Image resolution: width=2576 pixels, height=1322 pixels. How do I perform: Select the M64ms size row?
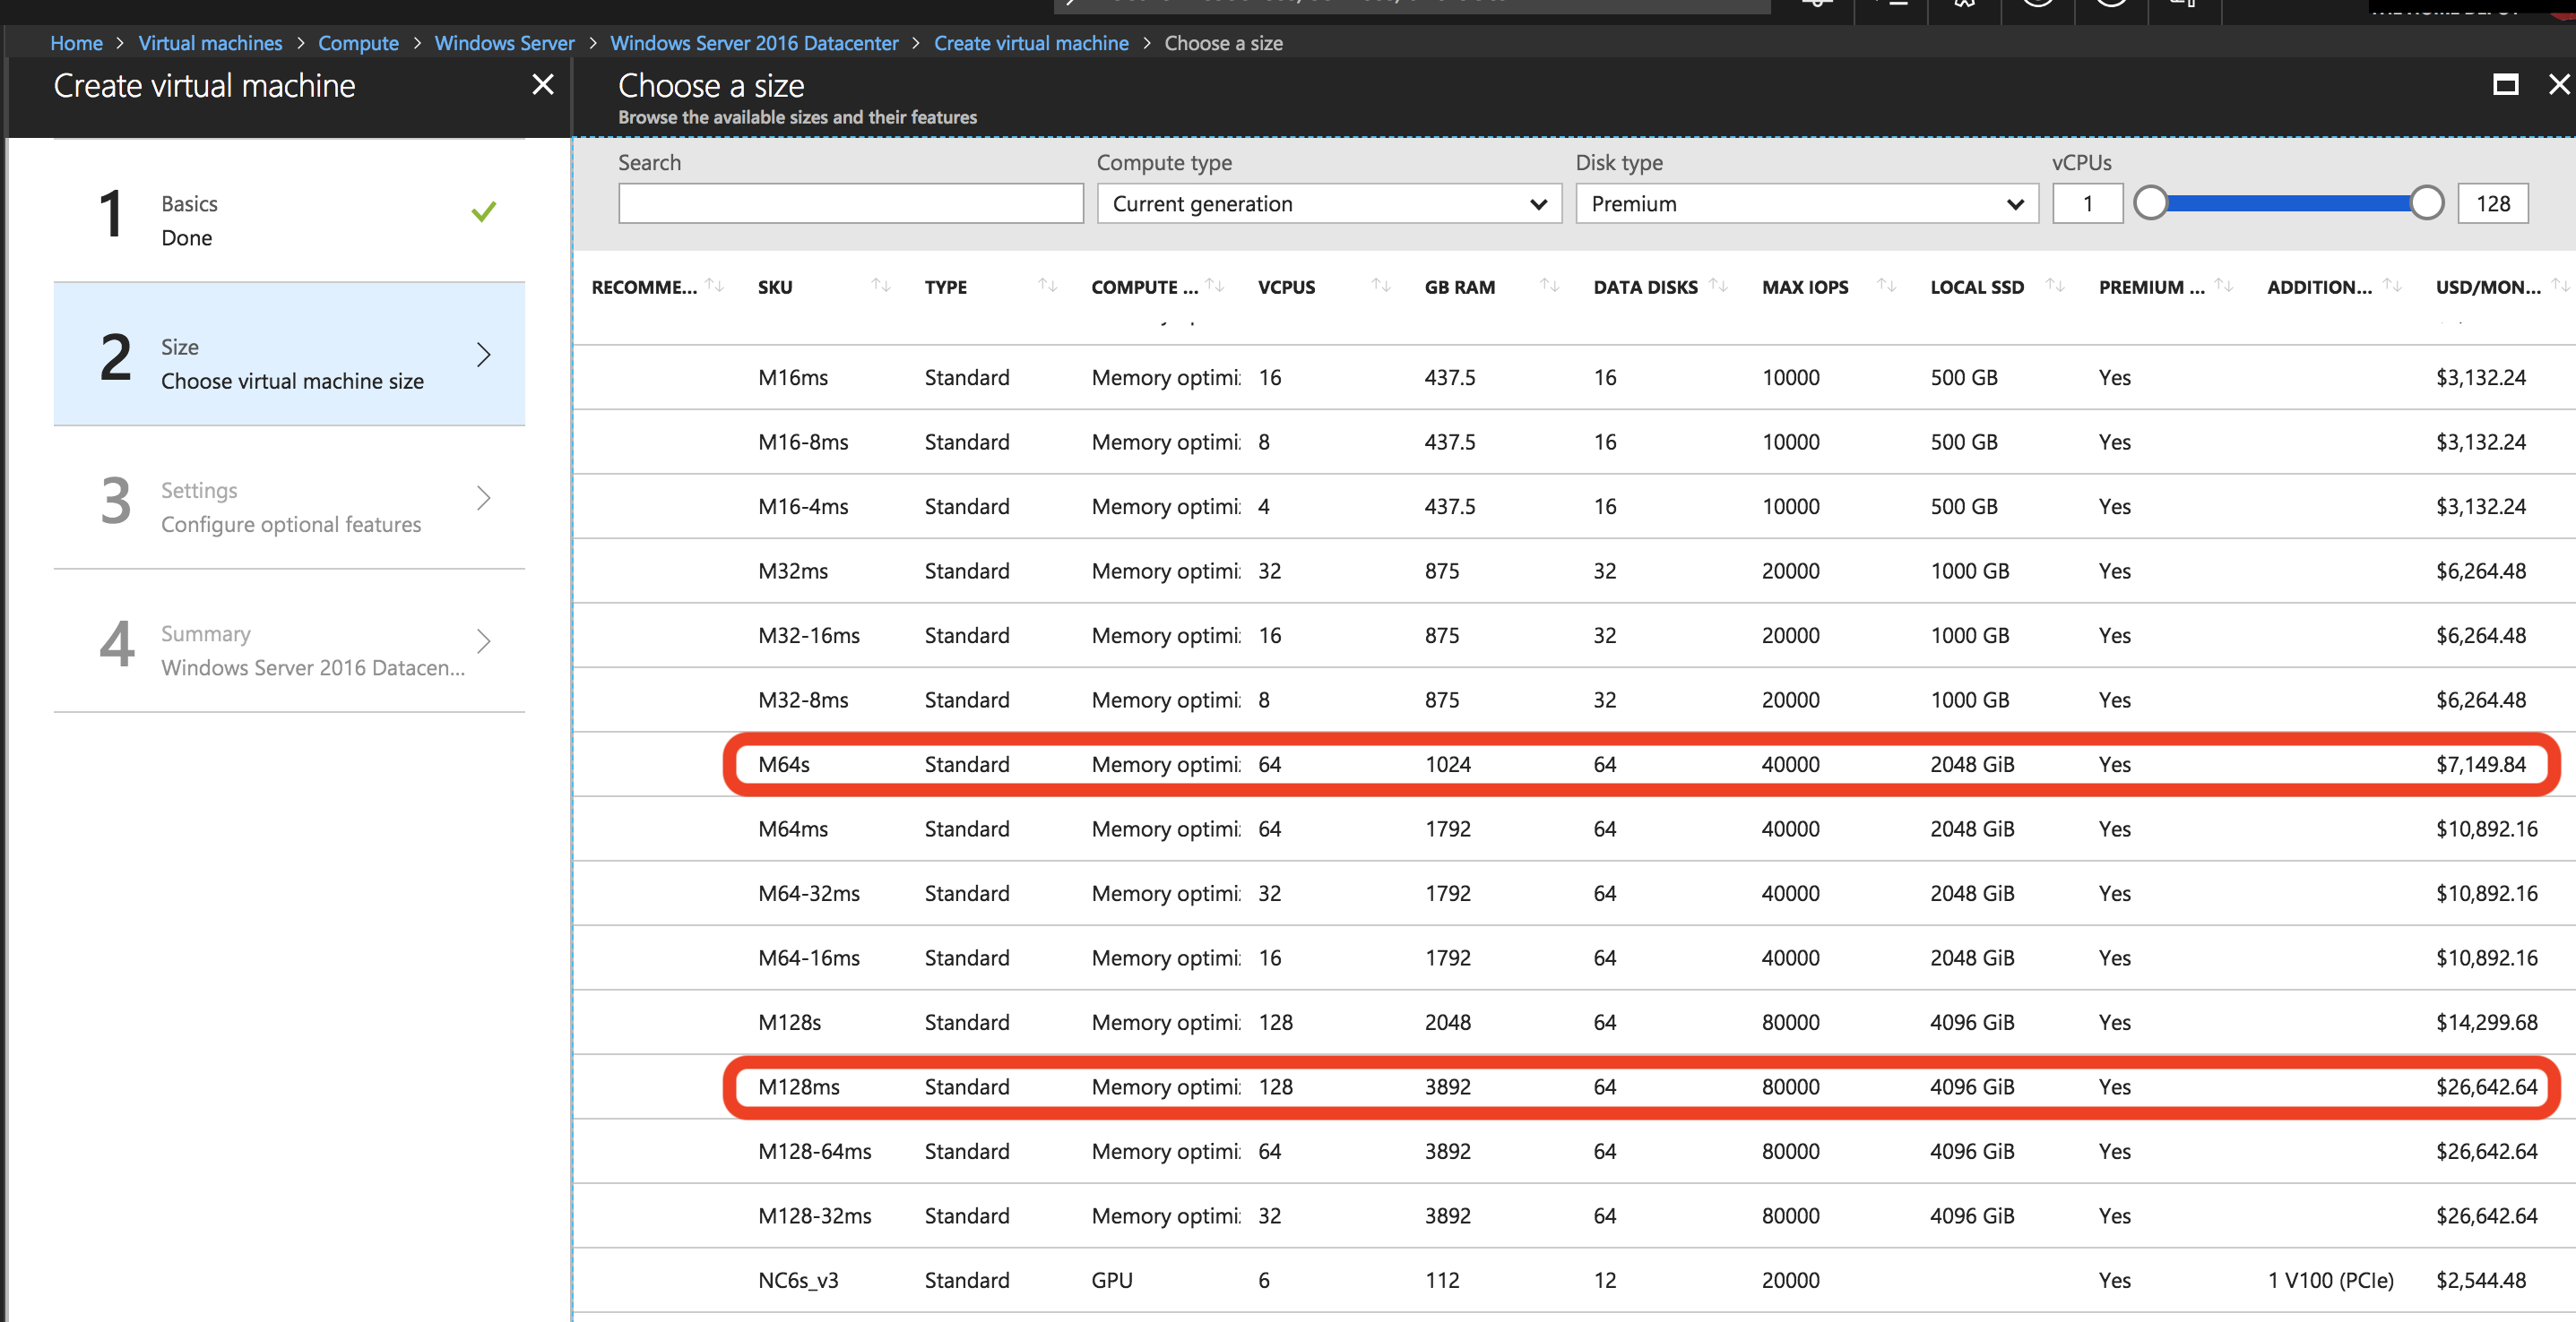click(1574, 828)
